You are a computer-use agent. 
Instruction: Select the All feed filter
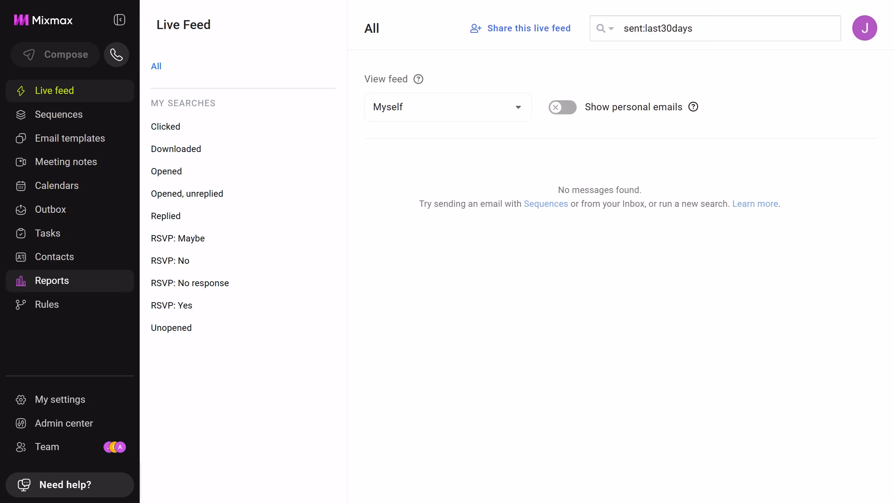156,66
